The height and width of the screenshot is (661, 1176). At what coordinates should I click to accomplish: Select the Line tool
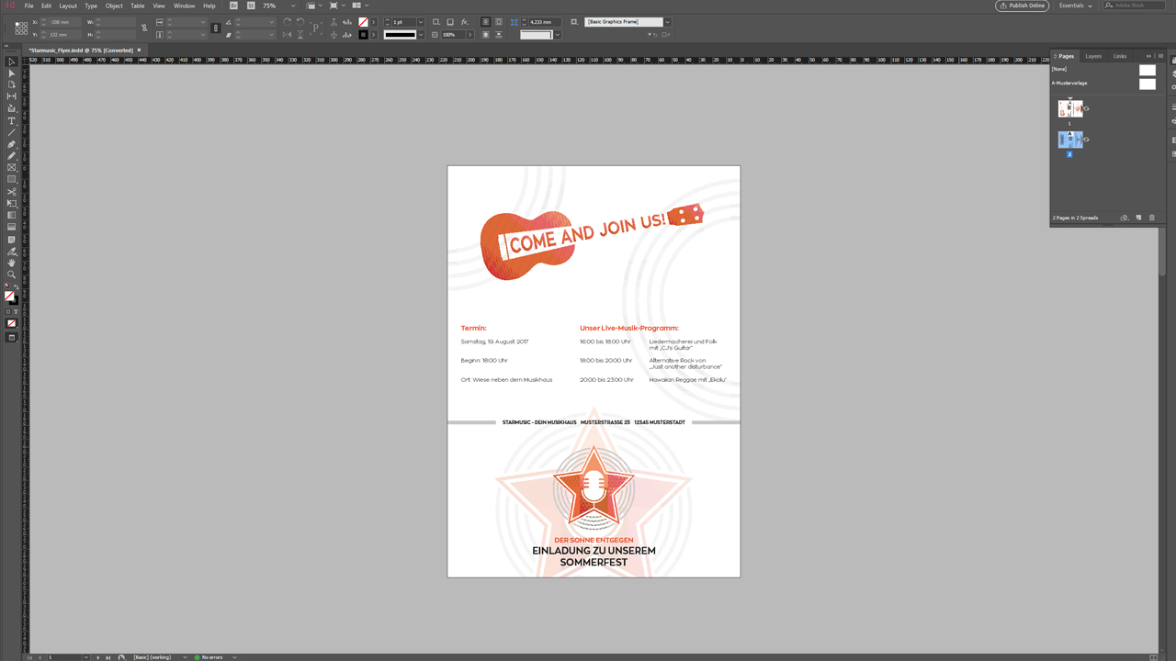coord(12,133)
